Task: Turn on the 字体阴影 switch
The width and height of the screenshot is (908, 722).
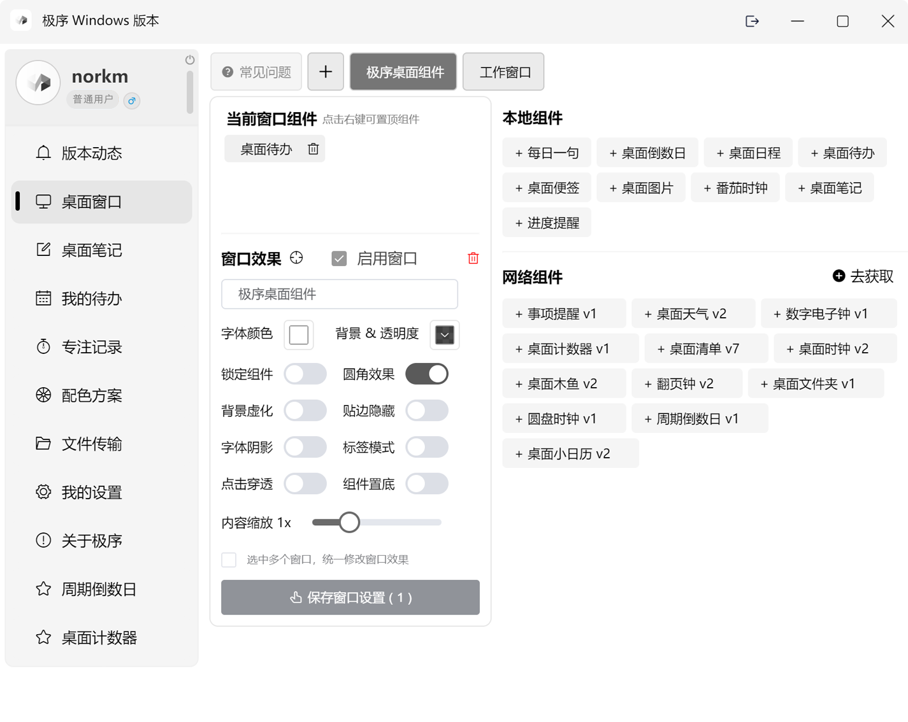Action: pyautogui.click(x=305, y=447)
